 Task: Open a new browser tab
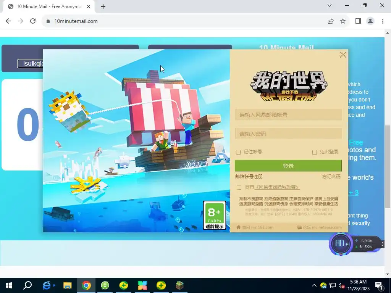pos(103,6)
